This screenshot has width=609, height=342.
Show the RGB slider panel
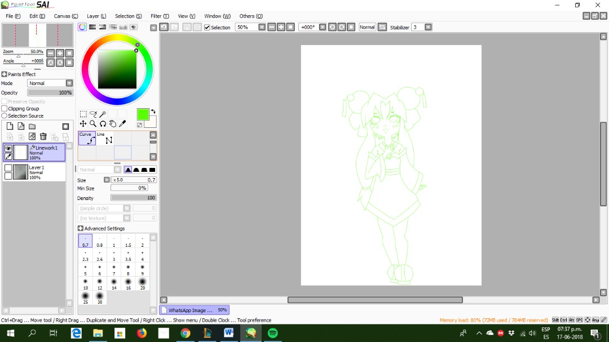pyautogui.click(x=92, y=27)
